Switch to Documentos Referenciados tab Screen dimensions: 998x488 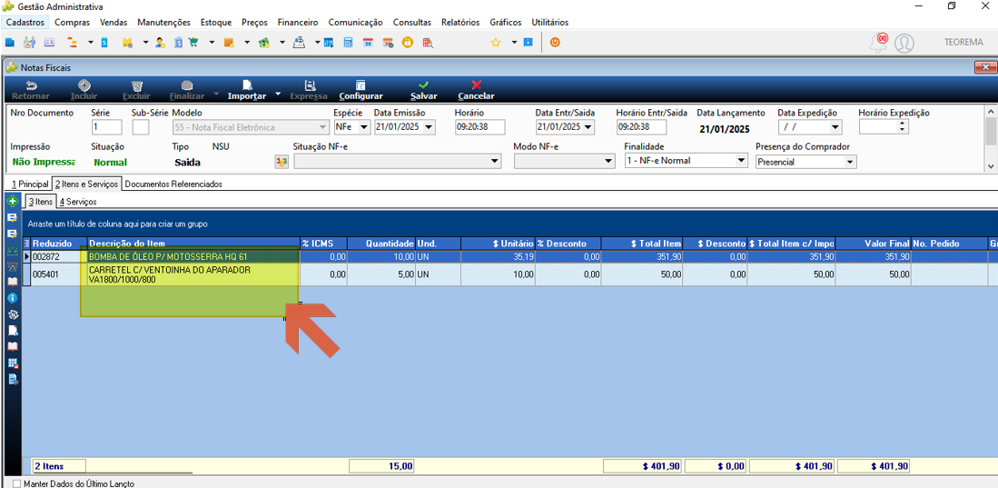[173, 184]
